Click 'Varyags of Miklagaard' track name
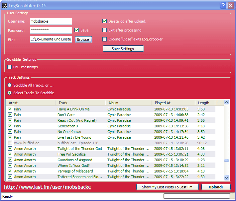 click(75, 171)
